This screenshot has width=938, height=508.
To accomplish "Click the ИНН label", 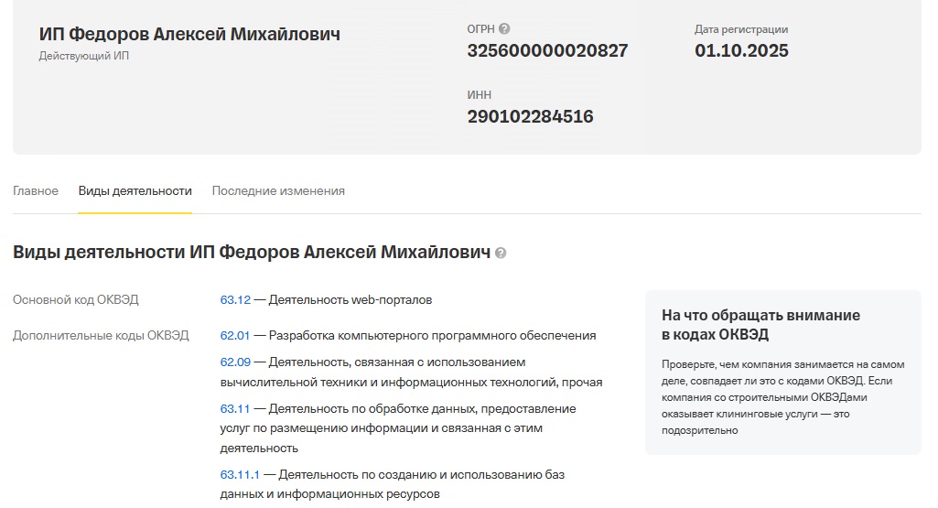I will pos(480,95).
